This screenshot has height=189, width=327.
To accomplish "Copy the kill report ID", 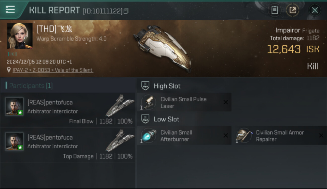I will pyautogui.click(x=126, y=11).
